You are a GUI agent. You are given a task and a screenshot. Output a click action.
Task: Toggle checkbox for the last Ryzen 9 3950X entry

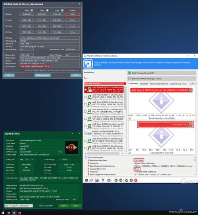click(x=86, y=148)
